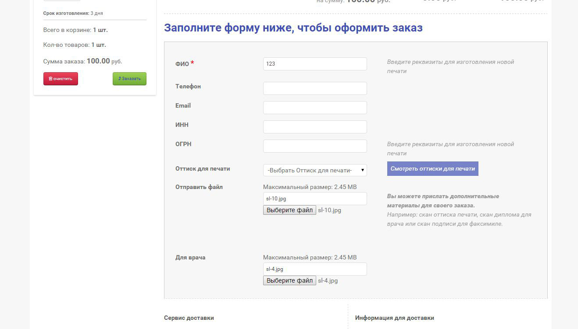Image resolution: width=578 pixels, height=329 pixels.
Task: Click the ИНН field label
Action: tap(182, 125)
